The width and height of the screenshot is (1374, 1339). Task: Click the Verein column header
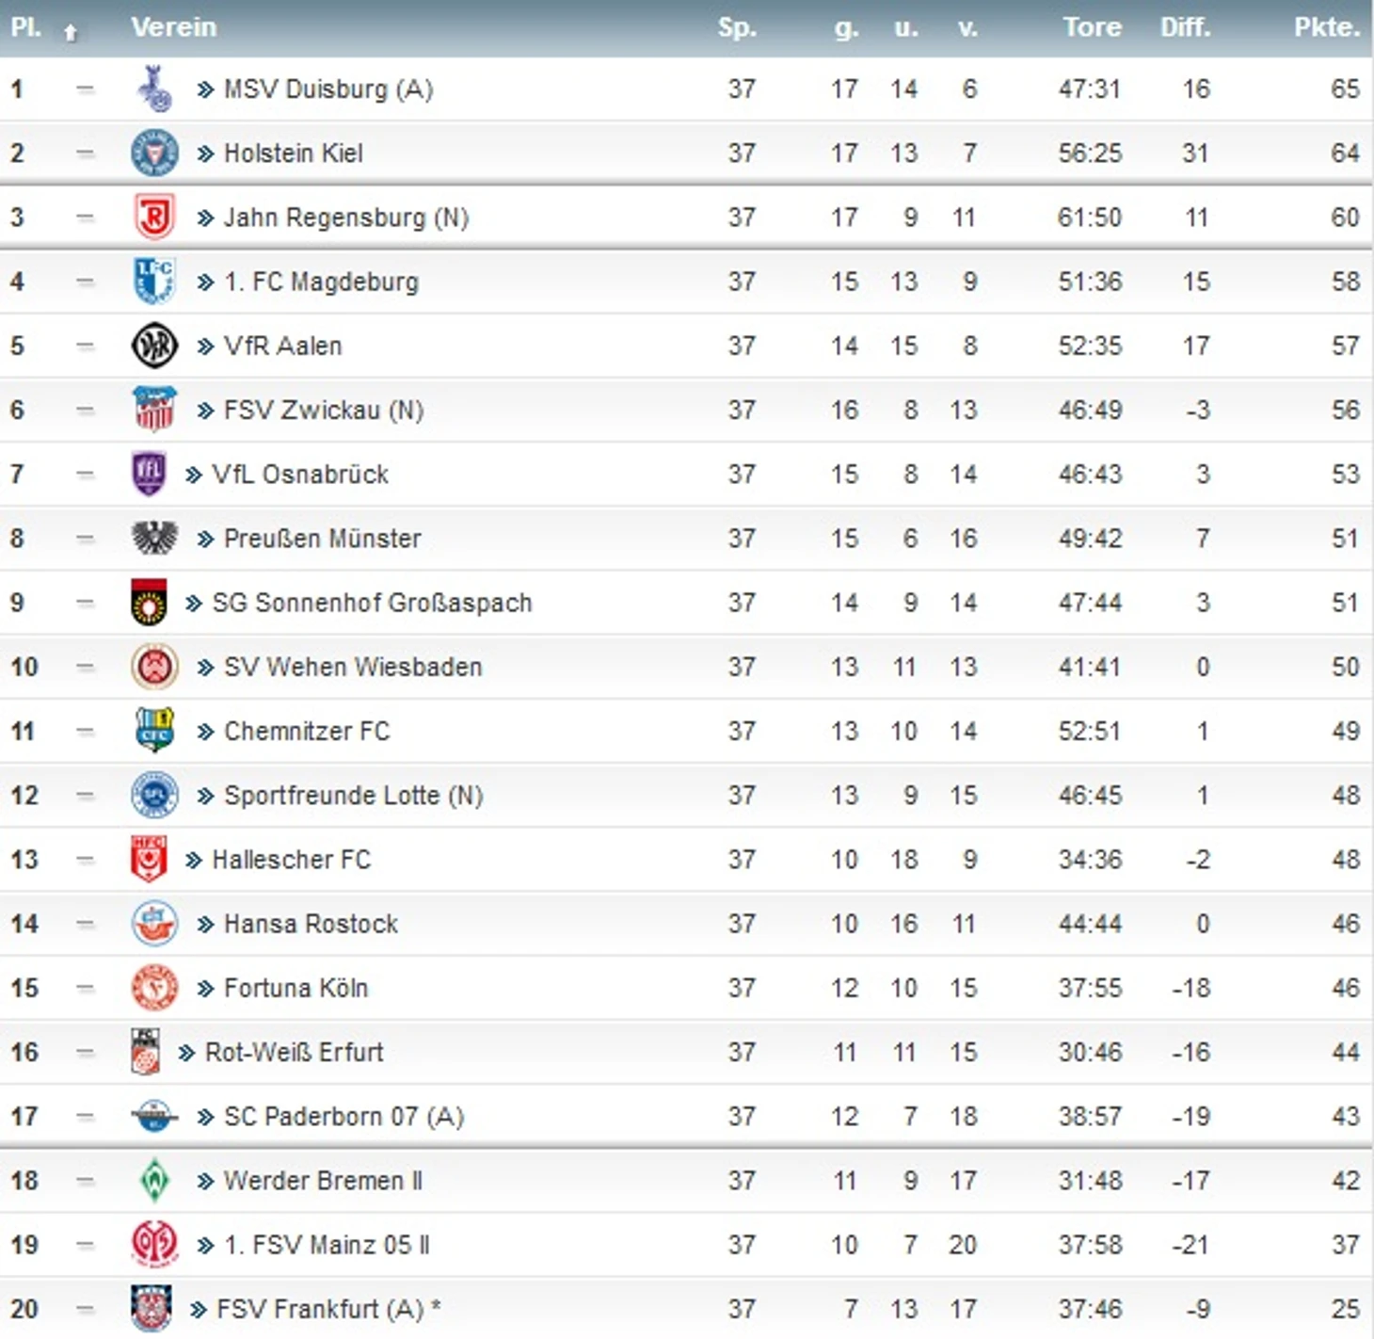pos(174,27)
